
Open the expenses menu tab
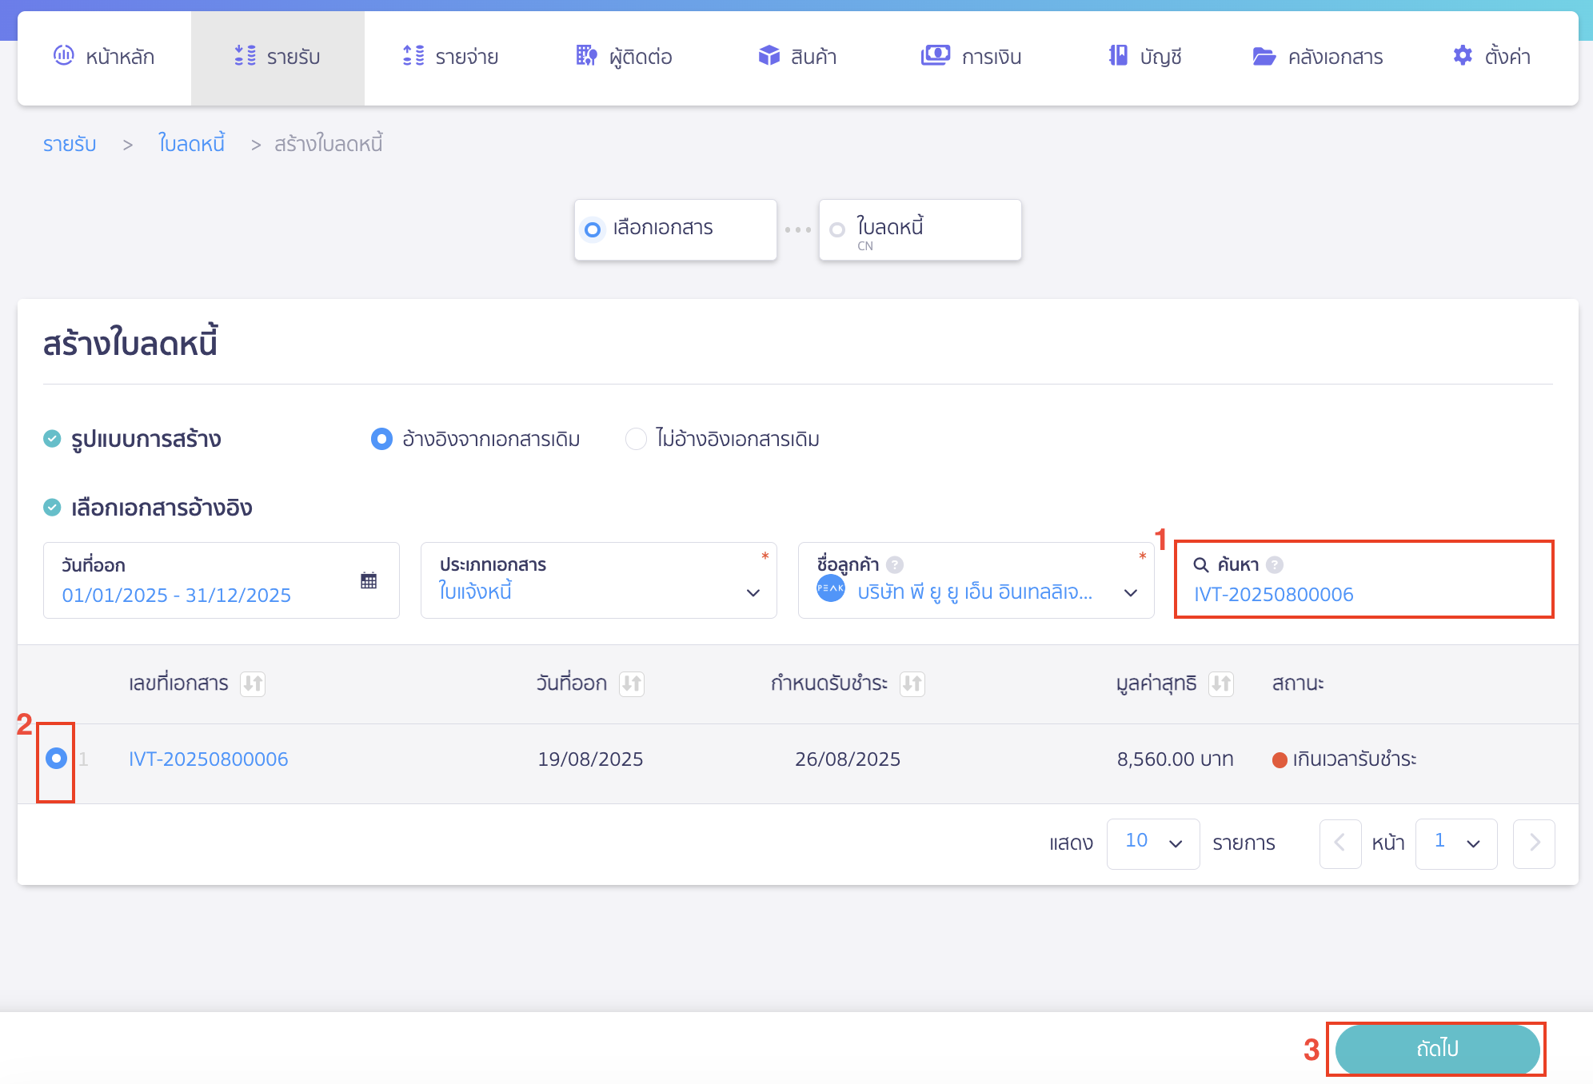(x=450, y=57)
